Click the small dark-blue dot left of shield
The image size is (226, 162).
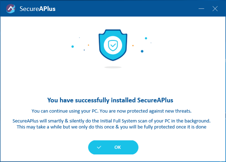(84, 50)
